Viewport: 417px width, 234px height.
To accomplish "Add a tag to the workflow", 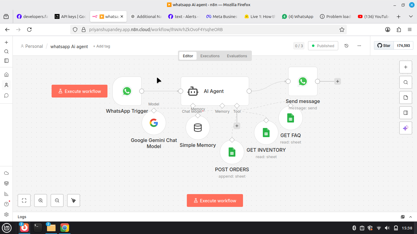I will pyautogui.click(x=102, y=46).
